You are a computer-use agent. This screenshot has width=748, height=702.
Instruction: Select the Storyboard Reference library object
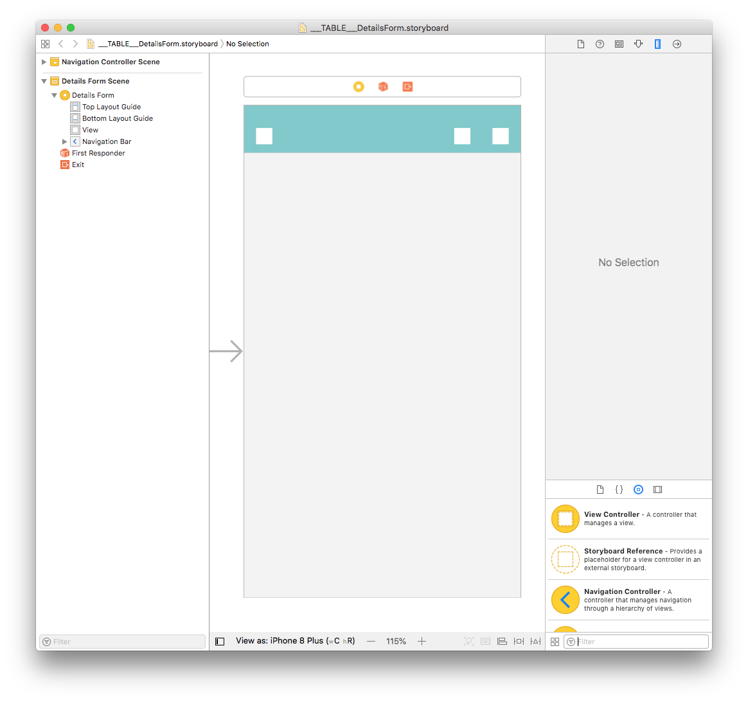628,559
